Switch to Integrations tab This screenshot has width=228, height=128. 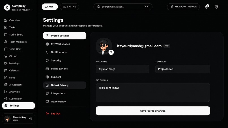click(x=64, y=93)
